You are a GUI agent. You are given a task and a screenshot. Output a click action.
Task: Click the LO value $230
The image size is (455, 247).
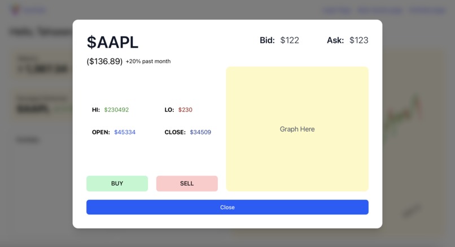[185, 110]
